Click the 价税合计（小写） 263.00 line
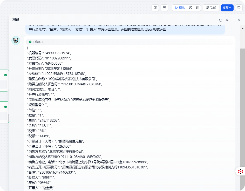Viewport: 245px width, 191px height. [49, 146]
